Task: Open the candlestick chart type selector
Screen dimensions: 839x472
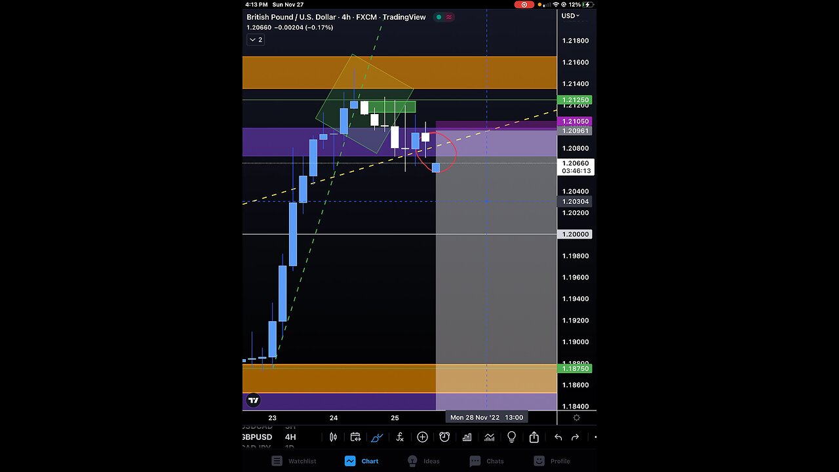Action: pos(334,437)
